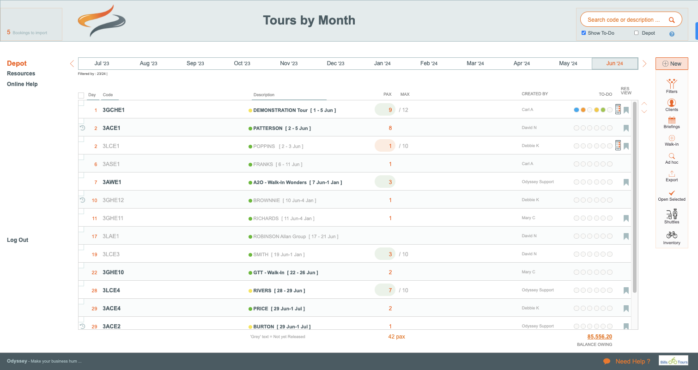The height and width of the screenshot is (370, 698).
Task: Uncheck the Show To-Do checkbox
Action: click(584, 33)
